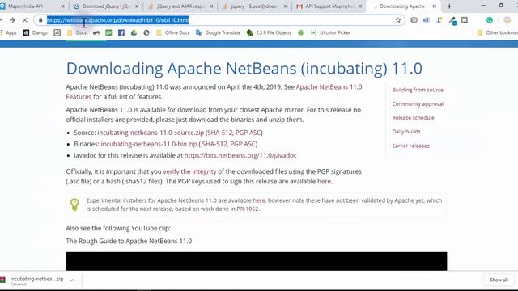Open the bits.netbeans.org javadoc link

click(x=240, y=155)
